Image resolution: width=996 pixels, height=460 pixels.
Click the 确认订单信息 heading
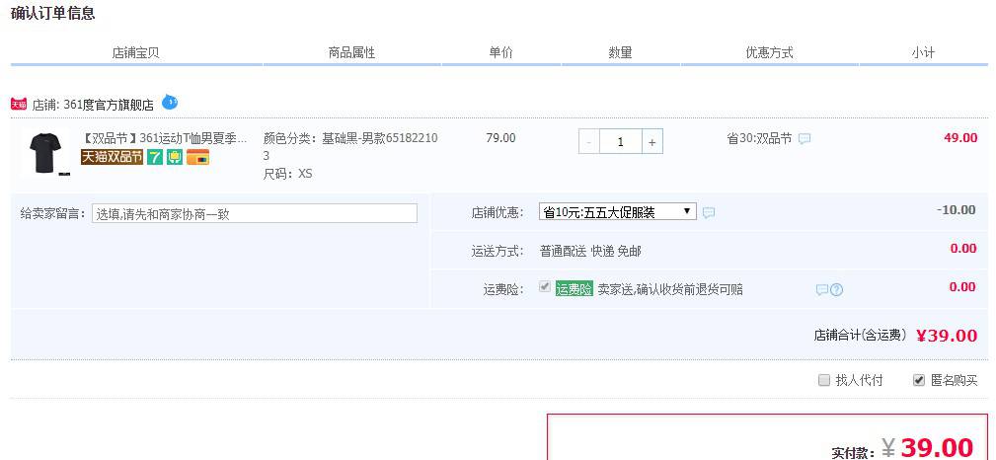(52, 13)
